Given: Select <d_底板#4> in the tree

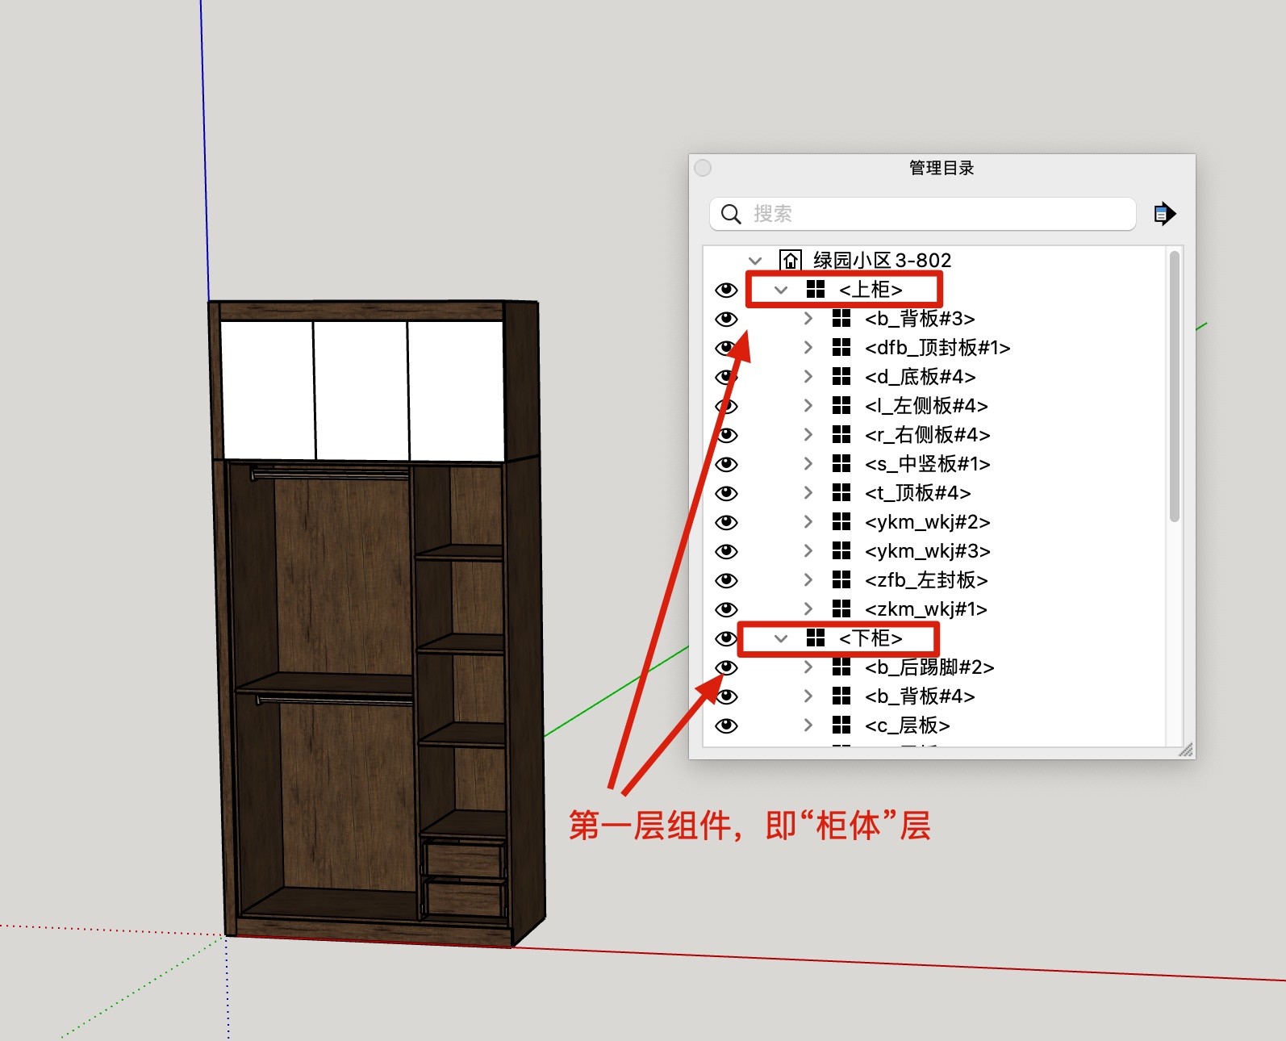Looking at the screenshot, I should click(x=921, y=377).
